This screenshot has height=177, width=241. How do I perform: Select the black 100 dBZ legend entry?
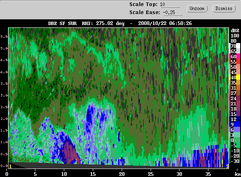click(235, 36)
